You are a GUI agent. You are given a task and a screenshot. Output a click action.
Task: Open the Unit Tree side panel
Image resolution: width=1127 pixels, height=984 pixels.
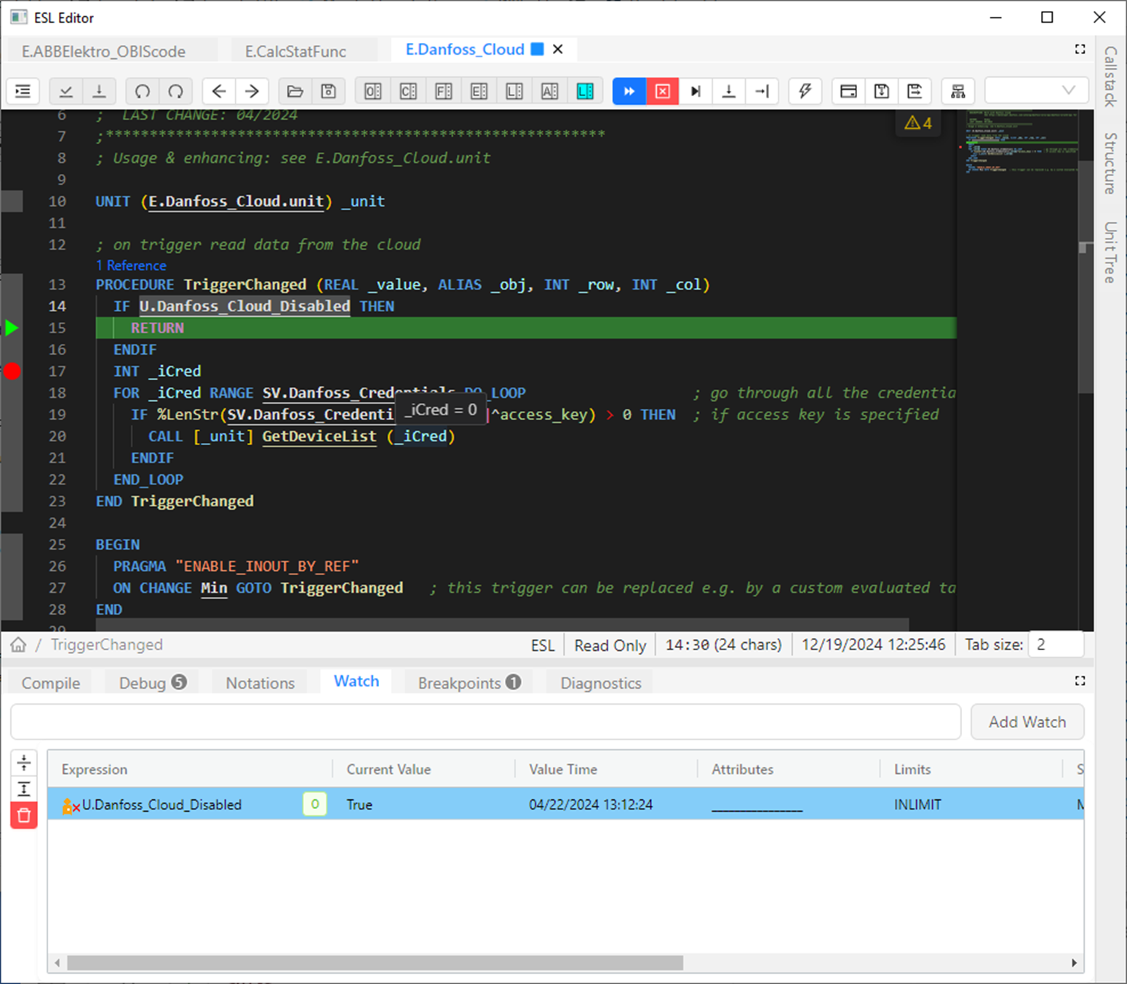(x=1110, y=252)
